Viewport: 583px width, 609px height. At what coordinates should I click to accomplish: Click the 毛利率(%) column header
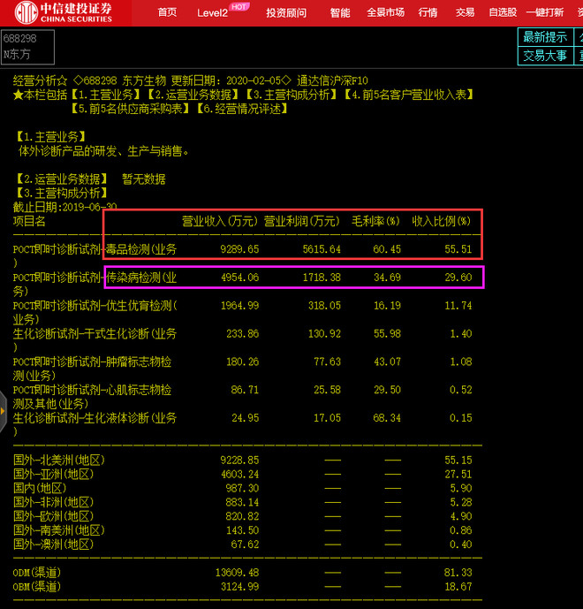(375, 221)
